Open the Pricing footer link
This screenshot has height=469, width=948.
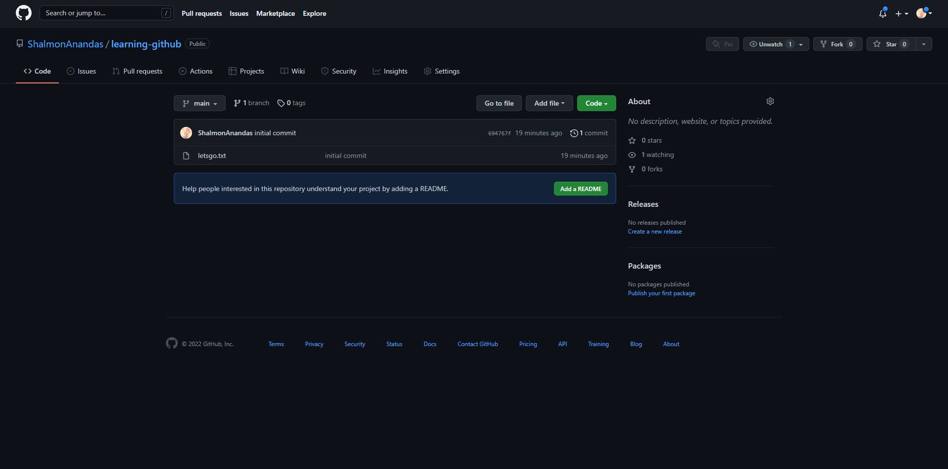[528, 344]
